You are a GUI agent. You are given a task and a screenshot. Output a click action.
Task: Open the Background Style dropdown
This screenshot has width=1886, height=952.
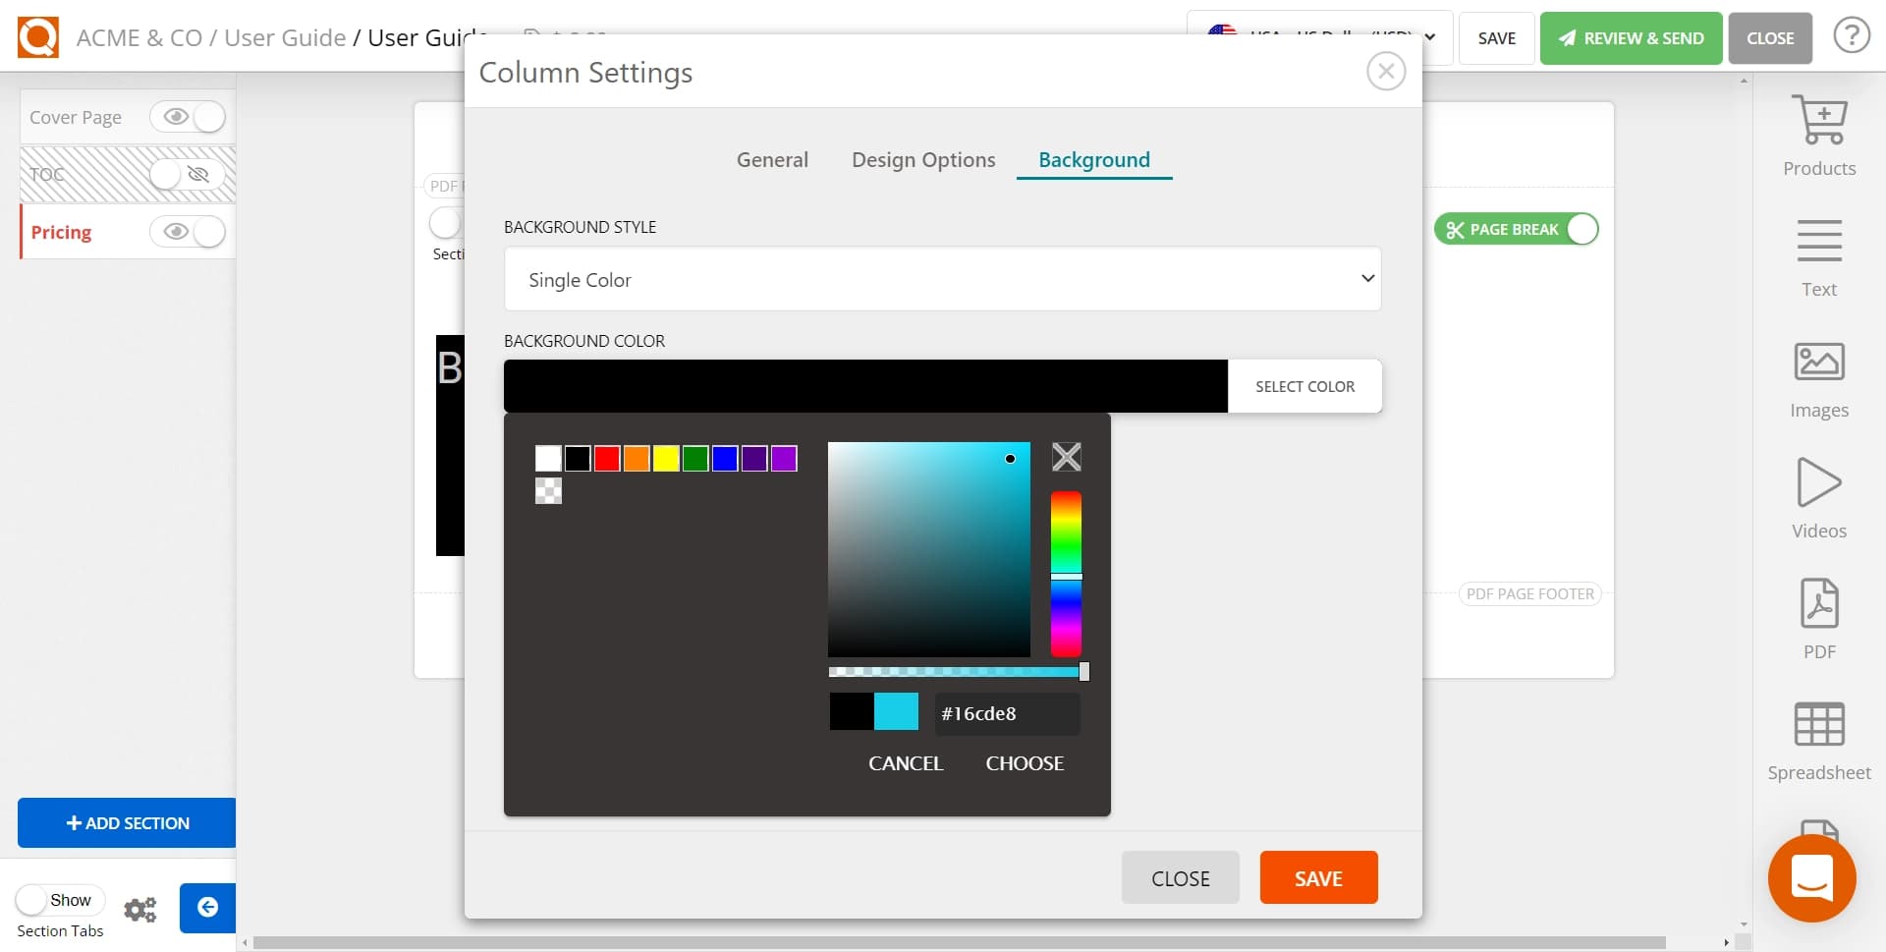tap(942, 279)
